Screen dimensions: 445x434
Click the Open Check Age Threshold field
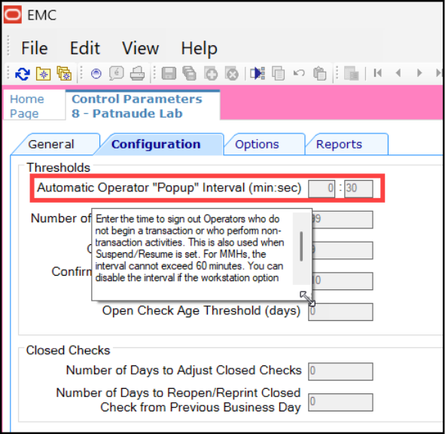click(340, 312)
